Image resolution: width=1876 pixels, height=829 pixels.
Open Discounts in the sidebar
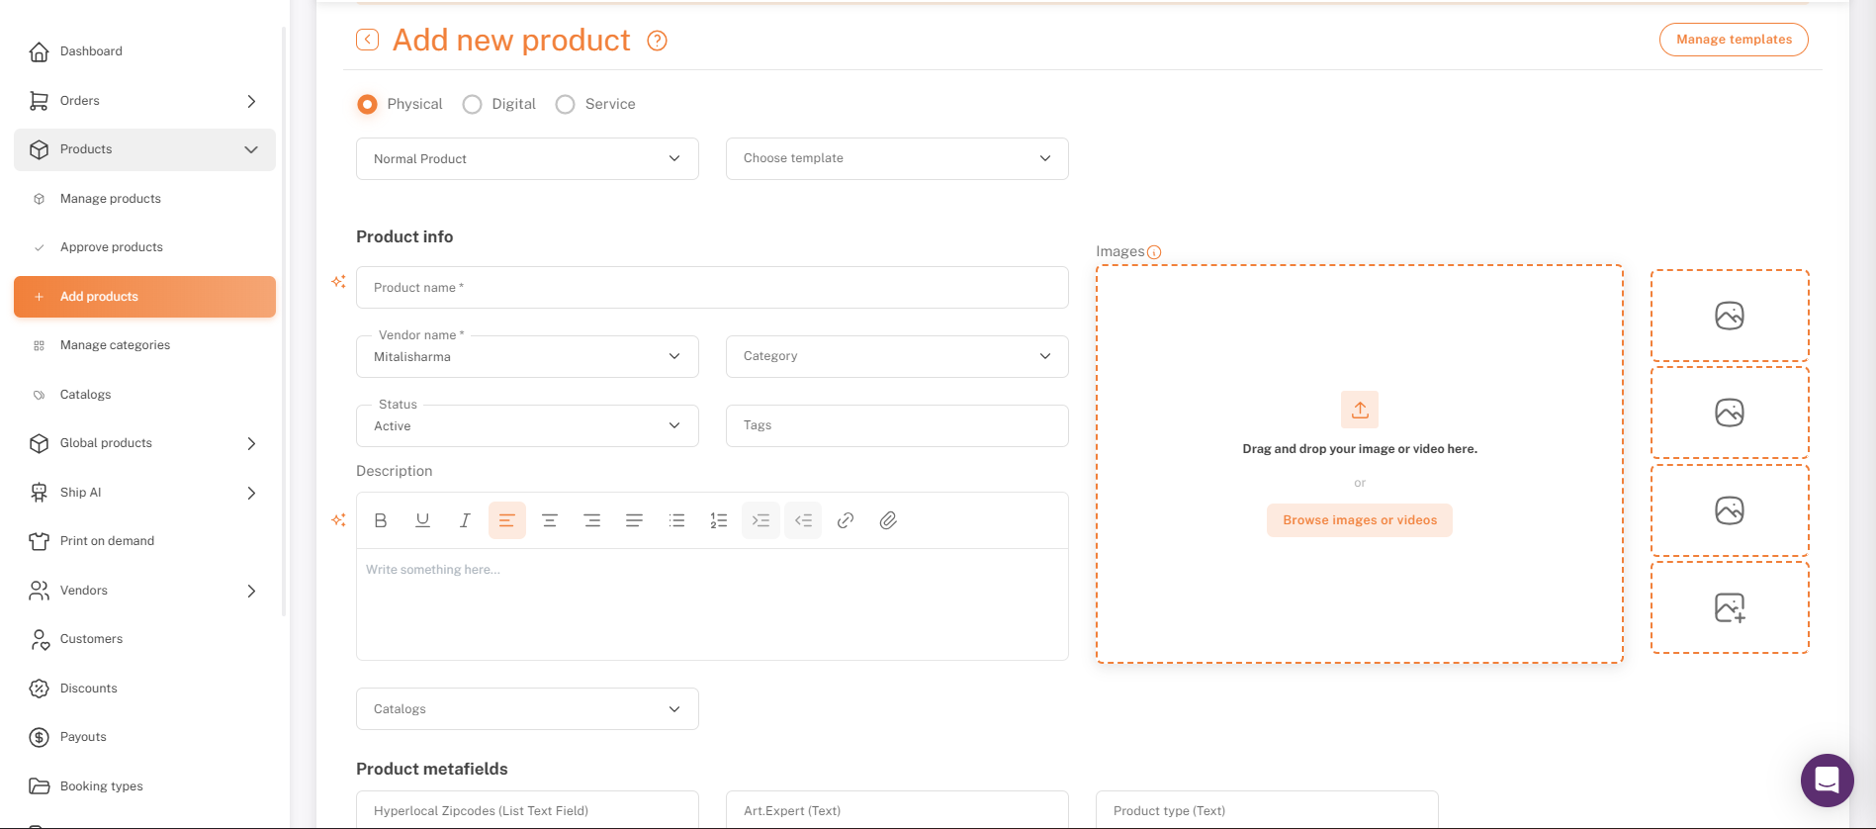click(x=144, y=689)
